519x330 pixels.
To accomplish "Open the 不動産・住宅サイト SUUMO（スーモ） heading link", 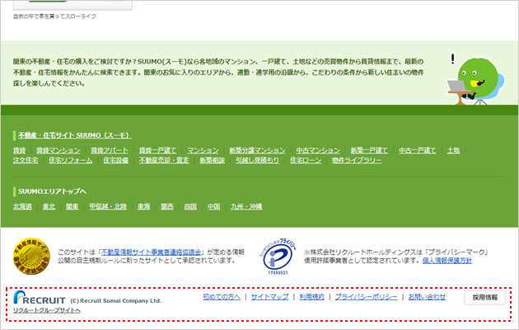I will 75,135.
